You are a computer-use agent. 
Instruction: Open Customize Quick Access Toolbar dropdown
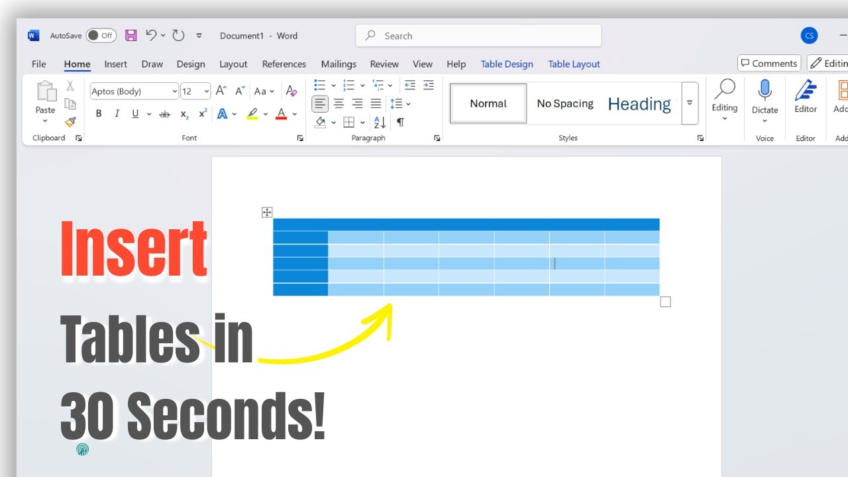tap(199, 36)
